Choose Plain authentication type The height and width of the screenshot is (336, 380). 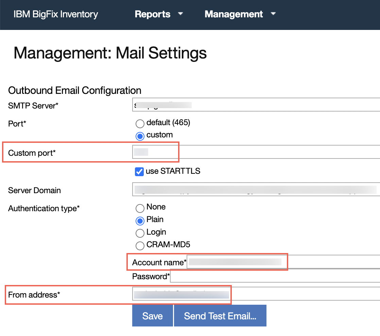click(x=140, y=221)
